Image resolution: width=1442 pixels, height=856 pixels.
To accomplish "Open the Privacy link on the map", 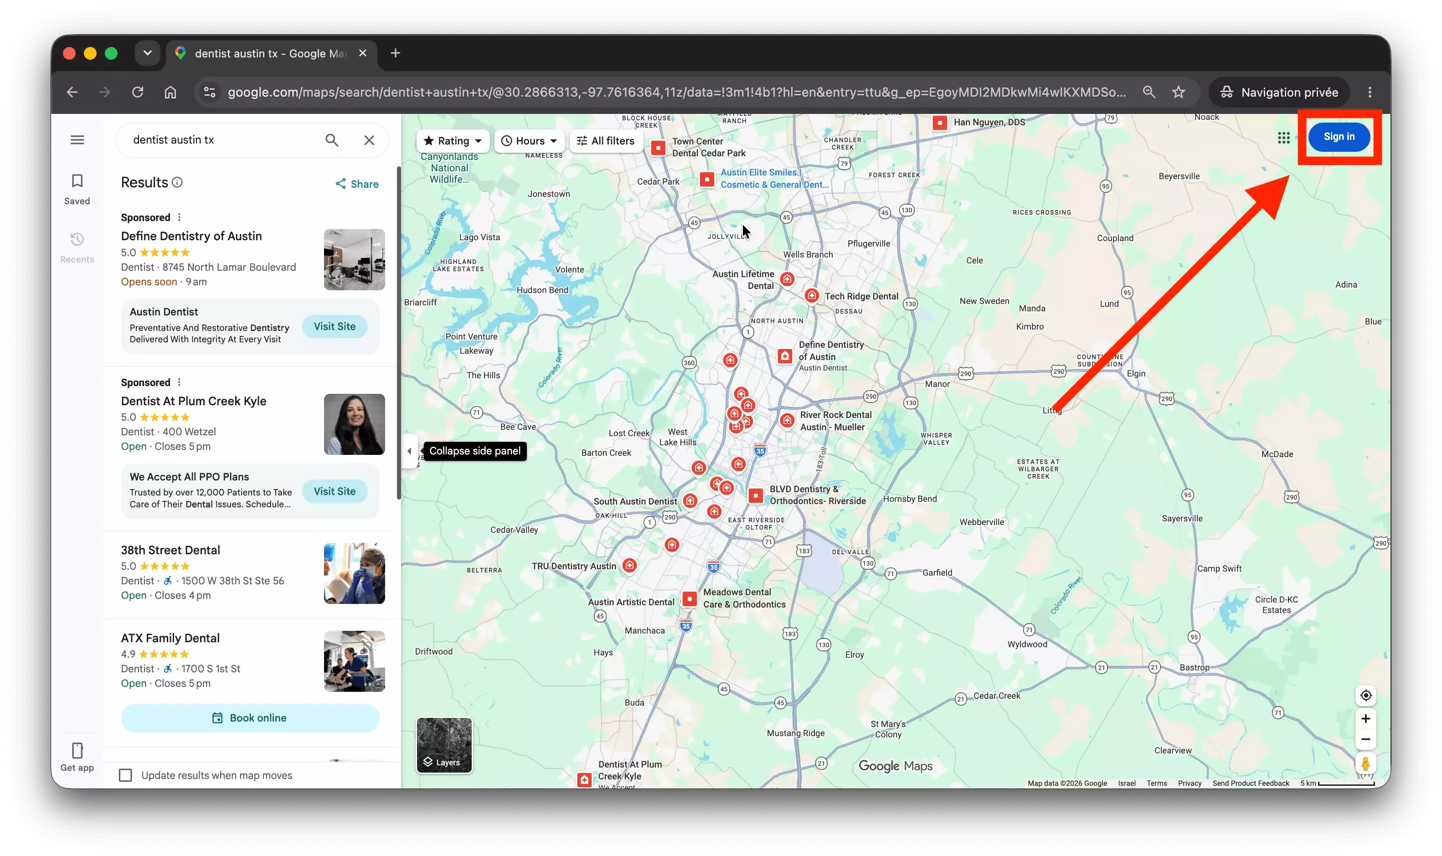I will click(x=1189, y=783).
